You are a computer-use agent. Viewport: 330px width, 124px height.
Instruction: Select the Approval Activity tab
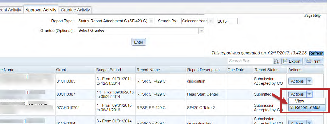(41, 10)
